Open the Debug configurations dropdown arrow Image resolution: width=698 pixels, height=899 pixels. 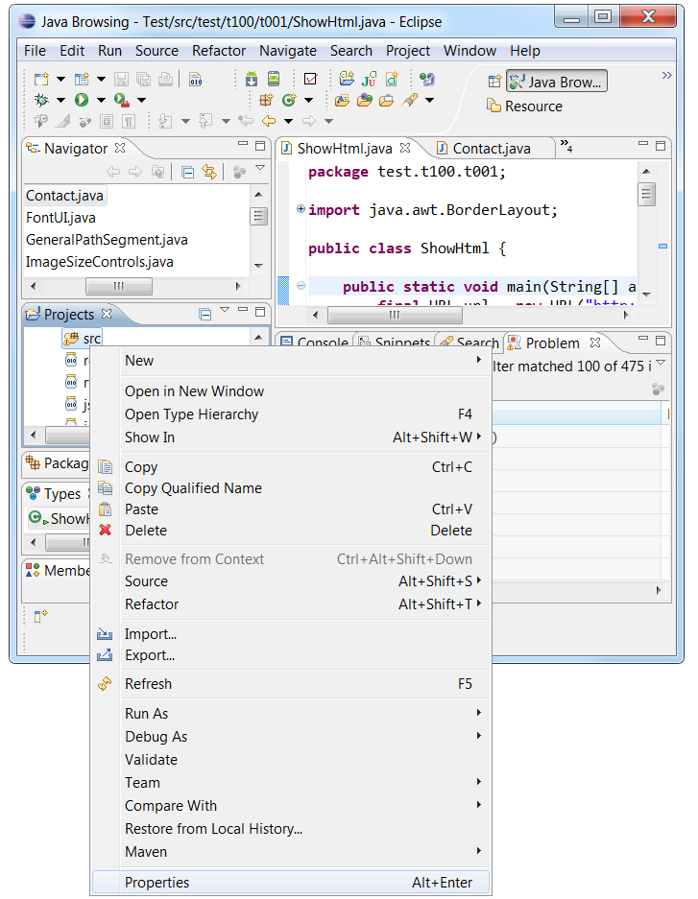tap(60, 101)
